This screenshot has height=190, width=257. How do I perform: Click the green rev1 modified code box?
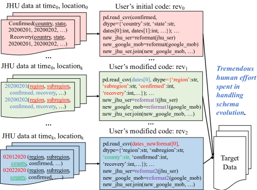[x=151, y=96]
